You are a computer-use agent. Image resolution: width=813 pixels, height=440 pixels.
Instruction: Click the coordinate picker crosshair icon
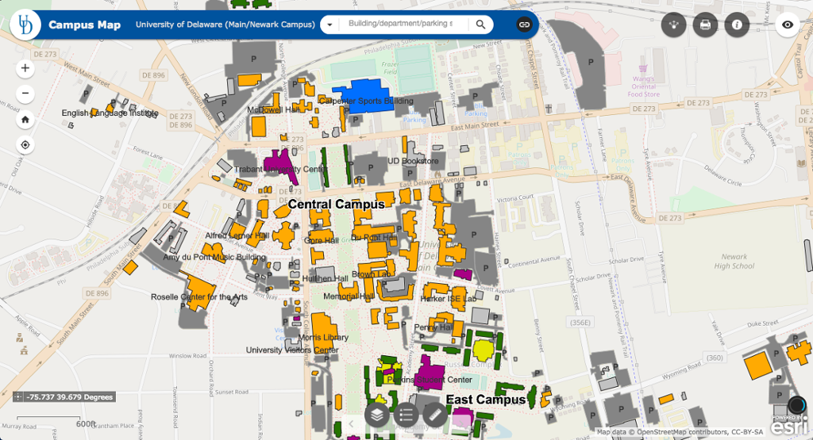18,397
